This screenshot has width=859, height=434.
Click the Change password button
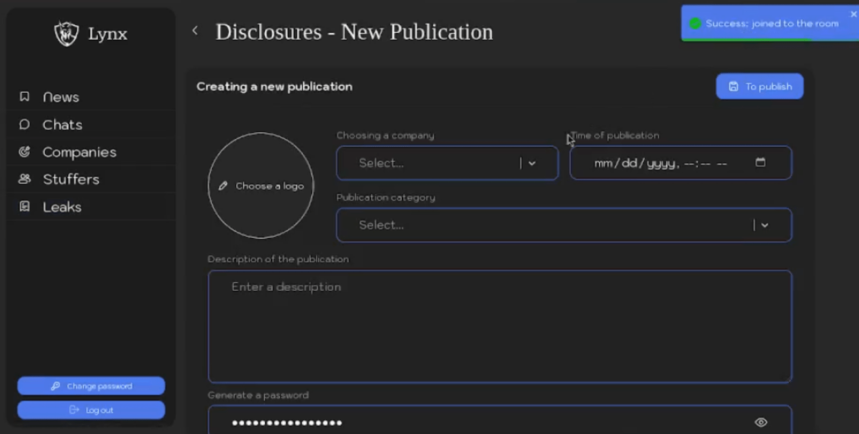point(91,386)
